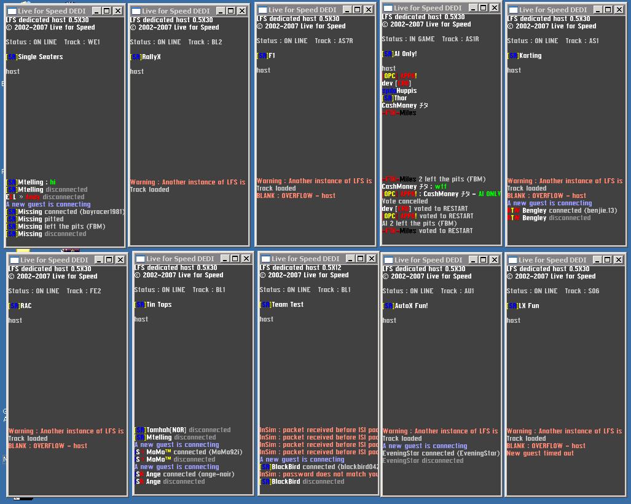Close the AS7R F1 host window
The image size is (631, 504).
click(368, 10)
